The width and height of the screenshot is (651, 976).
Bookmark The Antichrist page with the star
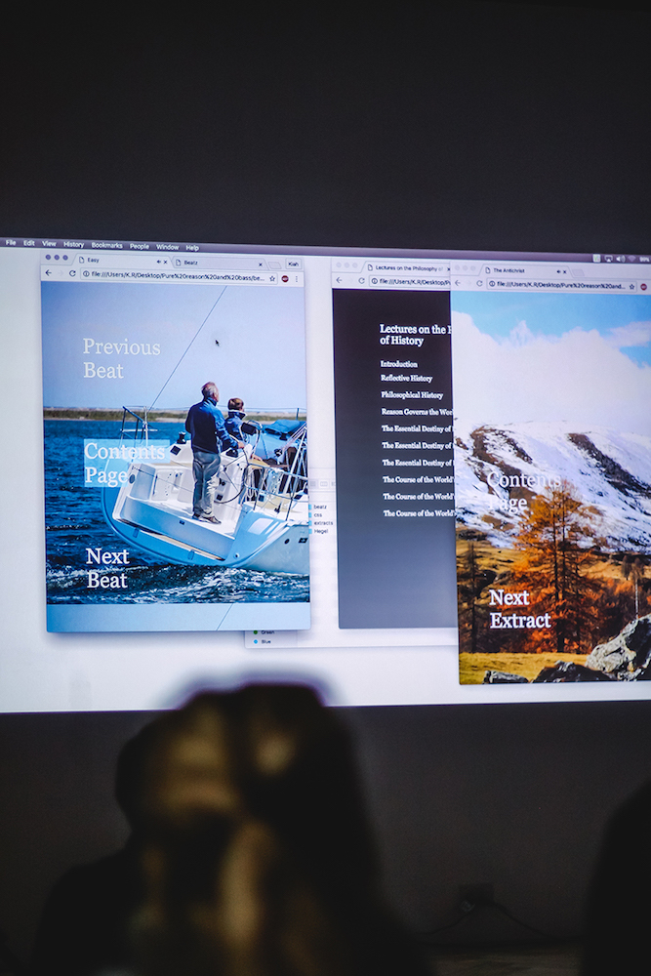point(631,286)
